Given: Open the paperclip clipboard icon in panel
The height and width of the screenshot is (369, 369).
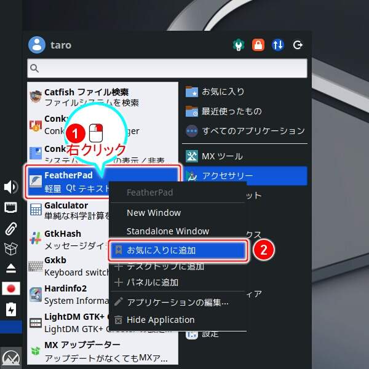Looking at the screenshot, I should click(11, 229).
